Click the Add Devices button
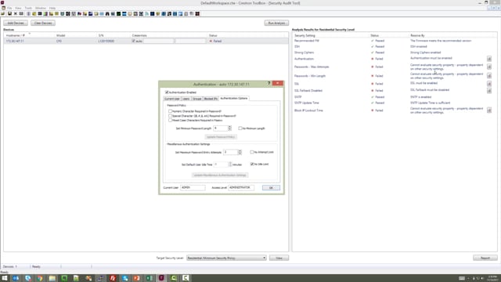This screenshot has width=501, height=282. click(x=16, y=23)
